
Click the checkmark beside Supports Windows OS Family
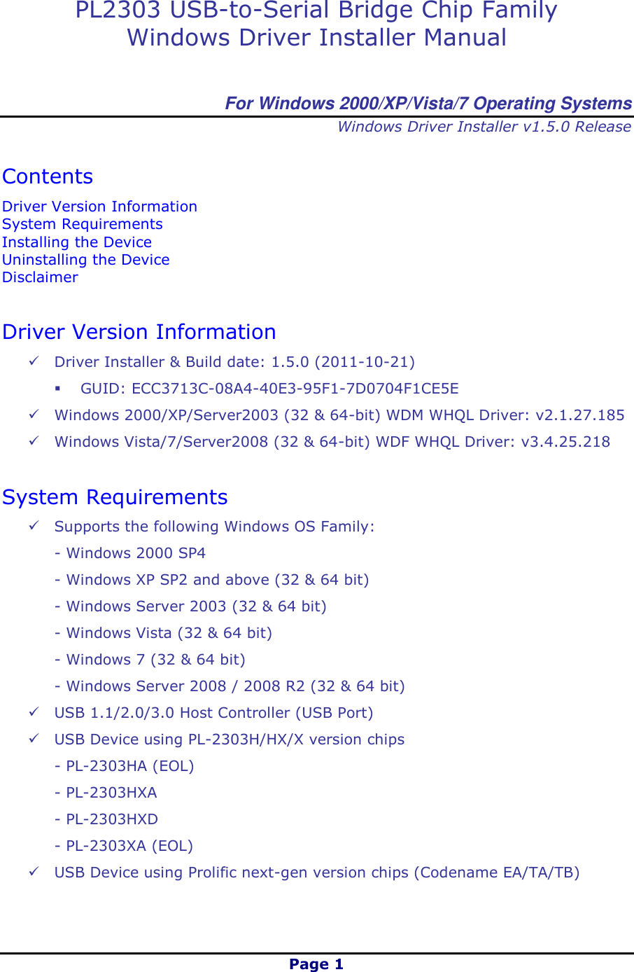[x=34, y=526]
